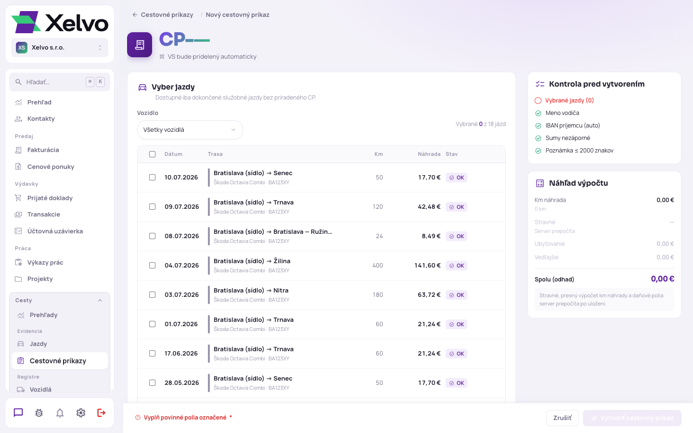Collapse the Cesty sidebar section

(x=60, y=300)
